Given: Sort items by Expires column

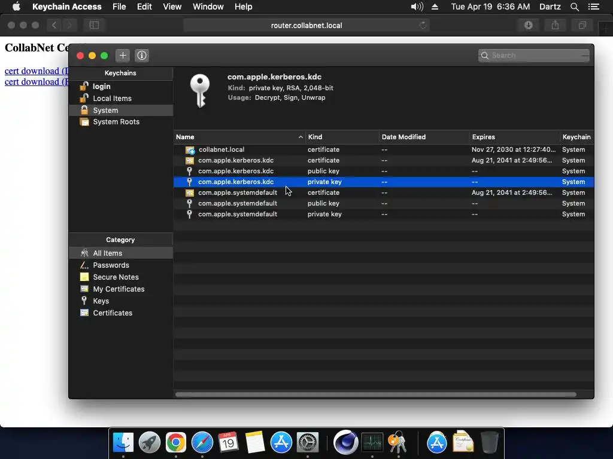Looking at the screenshot, I should click(514, 137).
